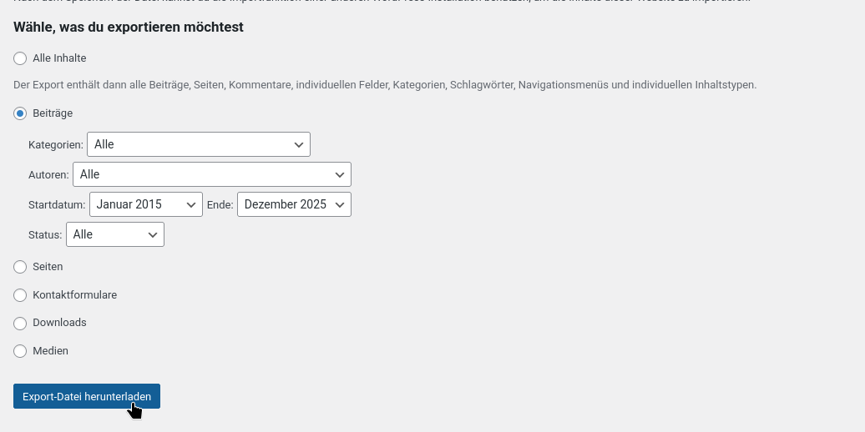This screenshot has height=432, width=865.
Task: Click the 'Ende:' field label
Action: pyautogui.click(x=220, y=205)
